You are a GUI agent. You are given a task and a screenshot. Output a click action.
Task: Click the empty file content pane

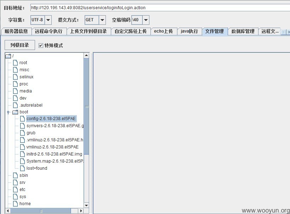tap(192, 133)
